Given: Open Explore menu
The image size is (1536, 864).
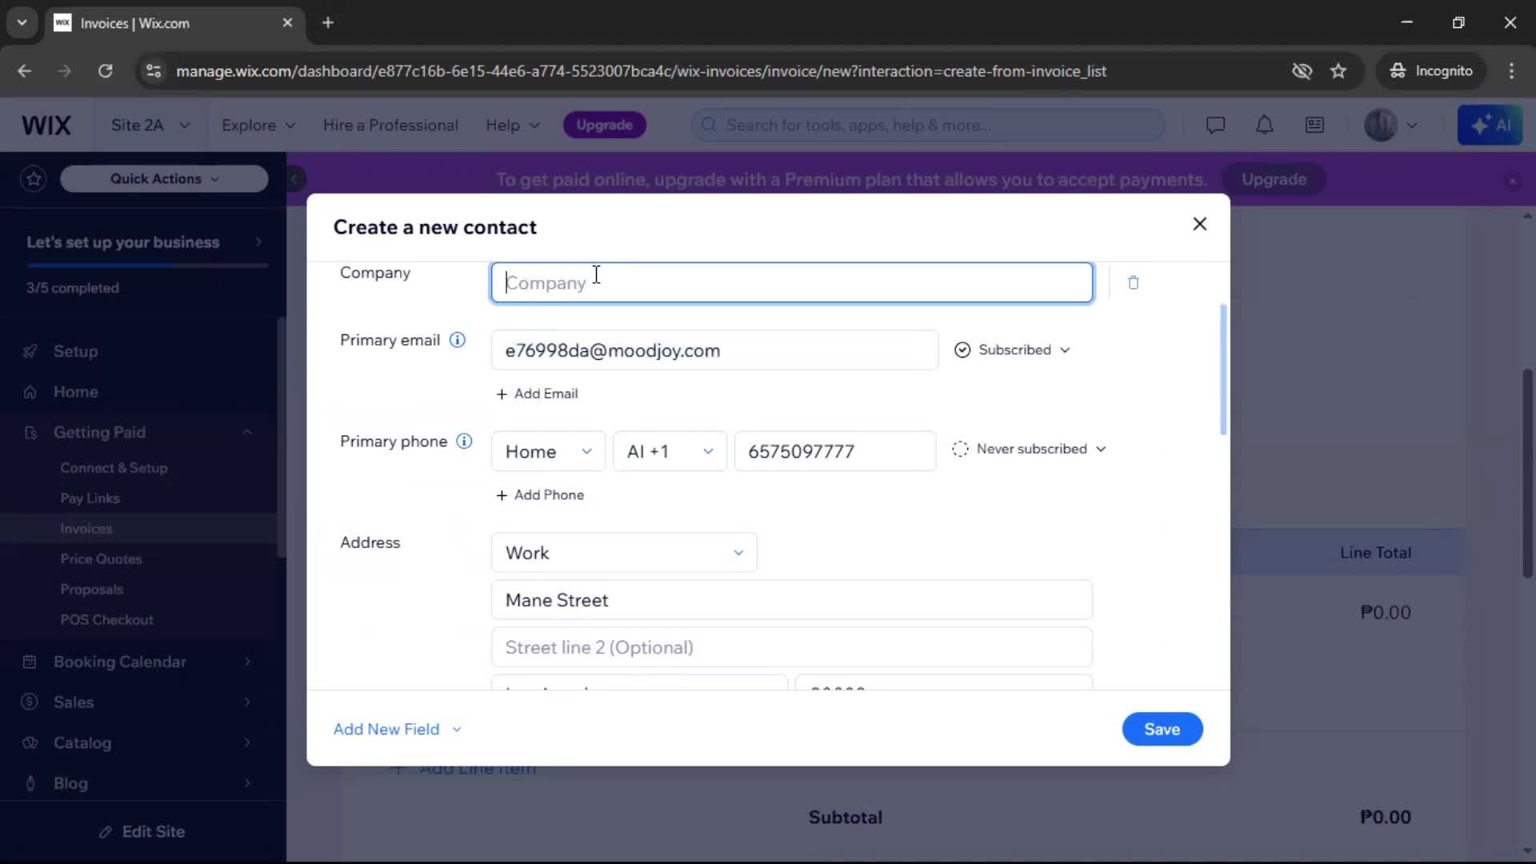Looking at the screenshot, I should point(258,126).
